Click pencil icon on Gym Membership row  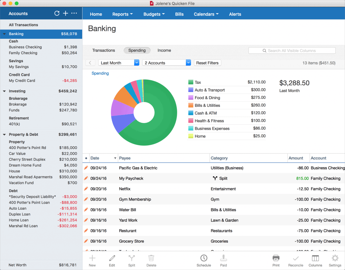point(86,199)
